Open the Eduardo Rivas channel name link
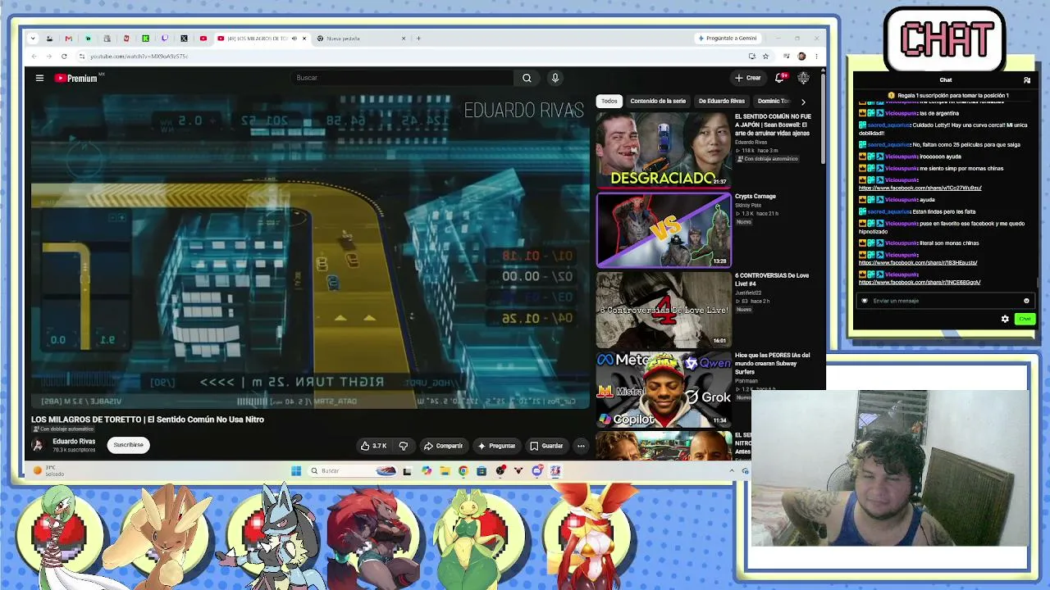 74,442
